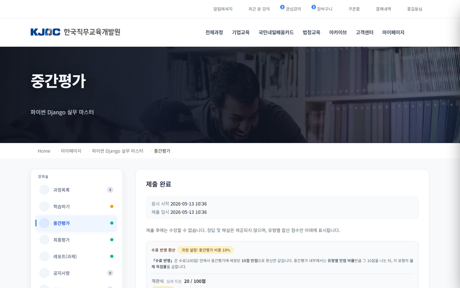Open the 국민내일배움카드 menu

click(276, 32)
